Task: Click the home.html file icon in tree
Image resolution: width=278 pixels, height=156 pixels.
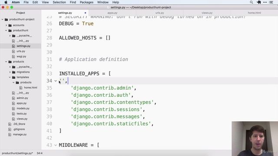Action: (x=21, y=88)
